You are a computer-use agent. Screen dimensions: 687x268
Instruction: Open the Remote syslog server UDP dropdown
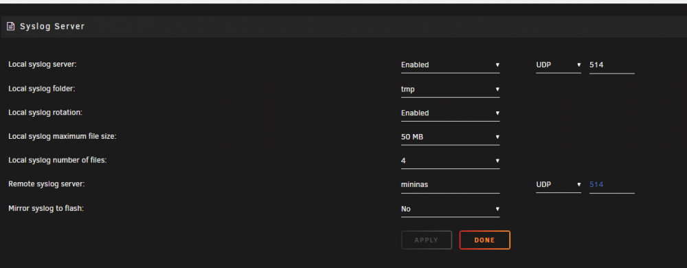pos(559,185)
